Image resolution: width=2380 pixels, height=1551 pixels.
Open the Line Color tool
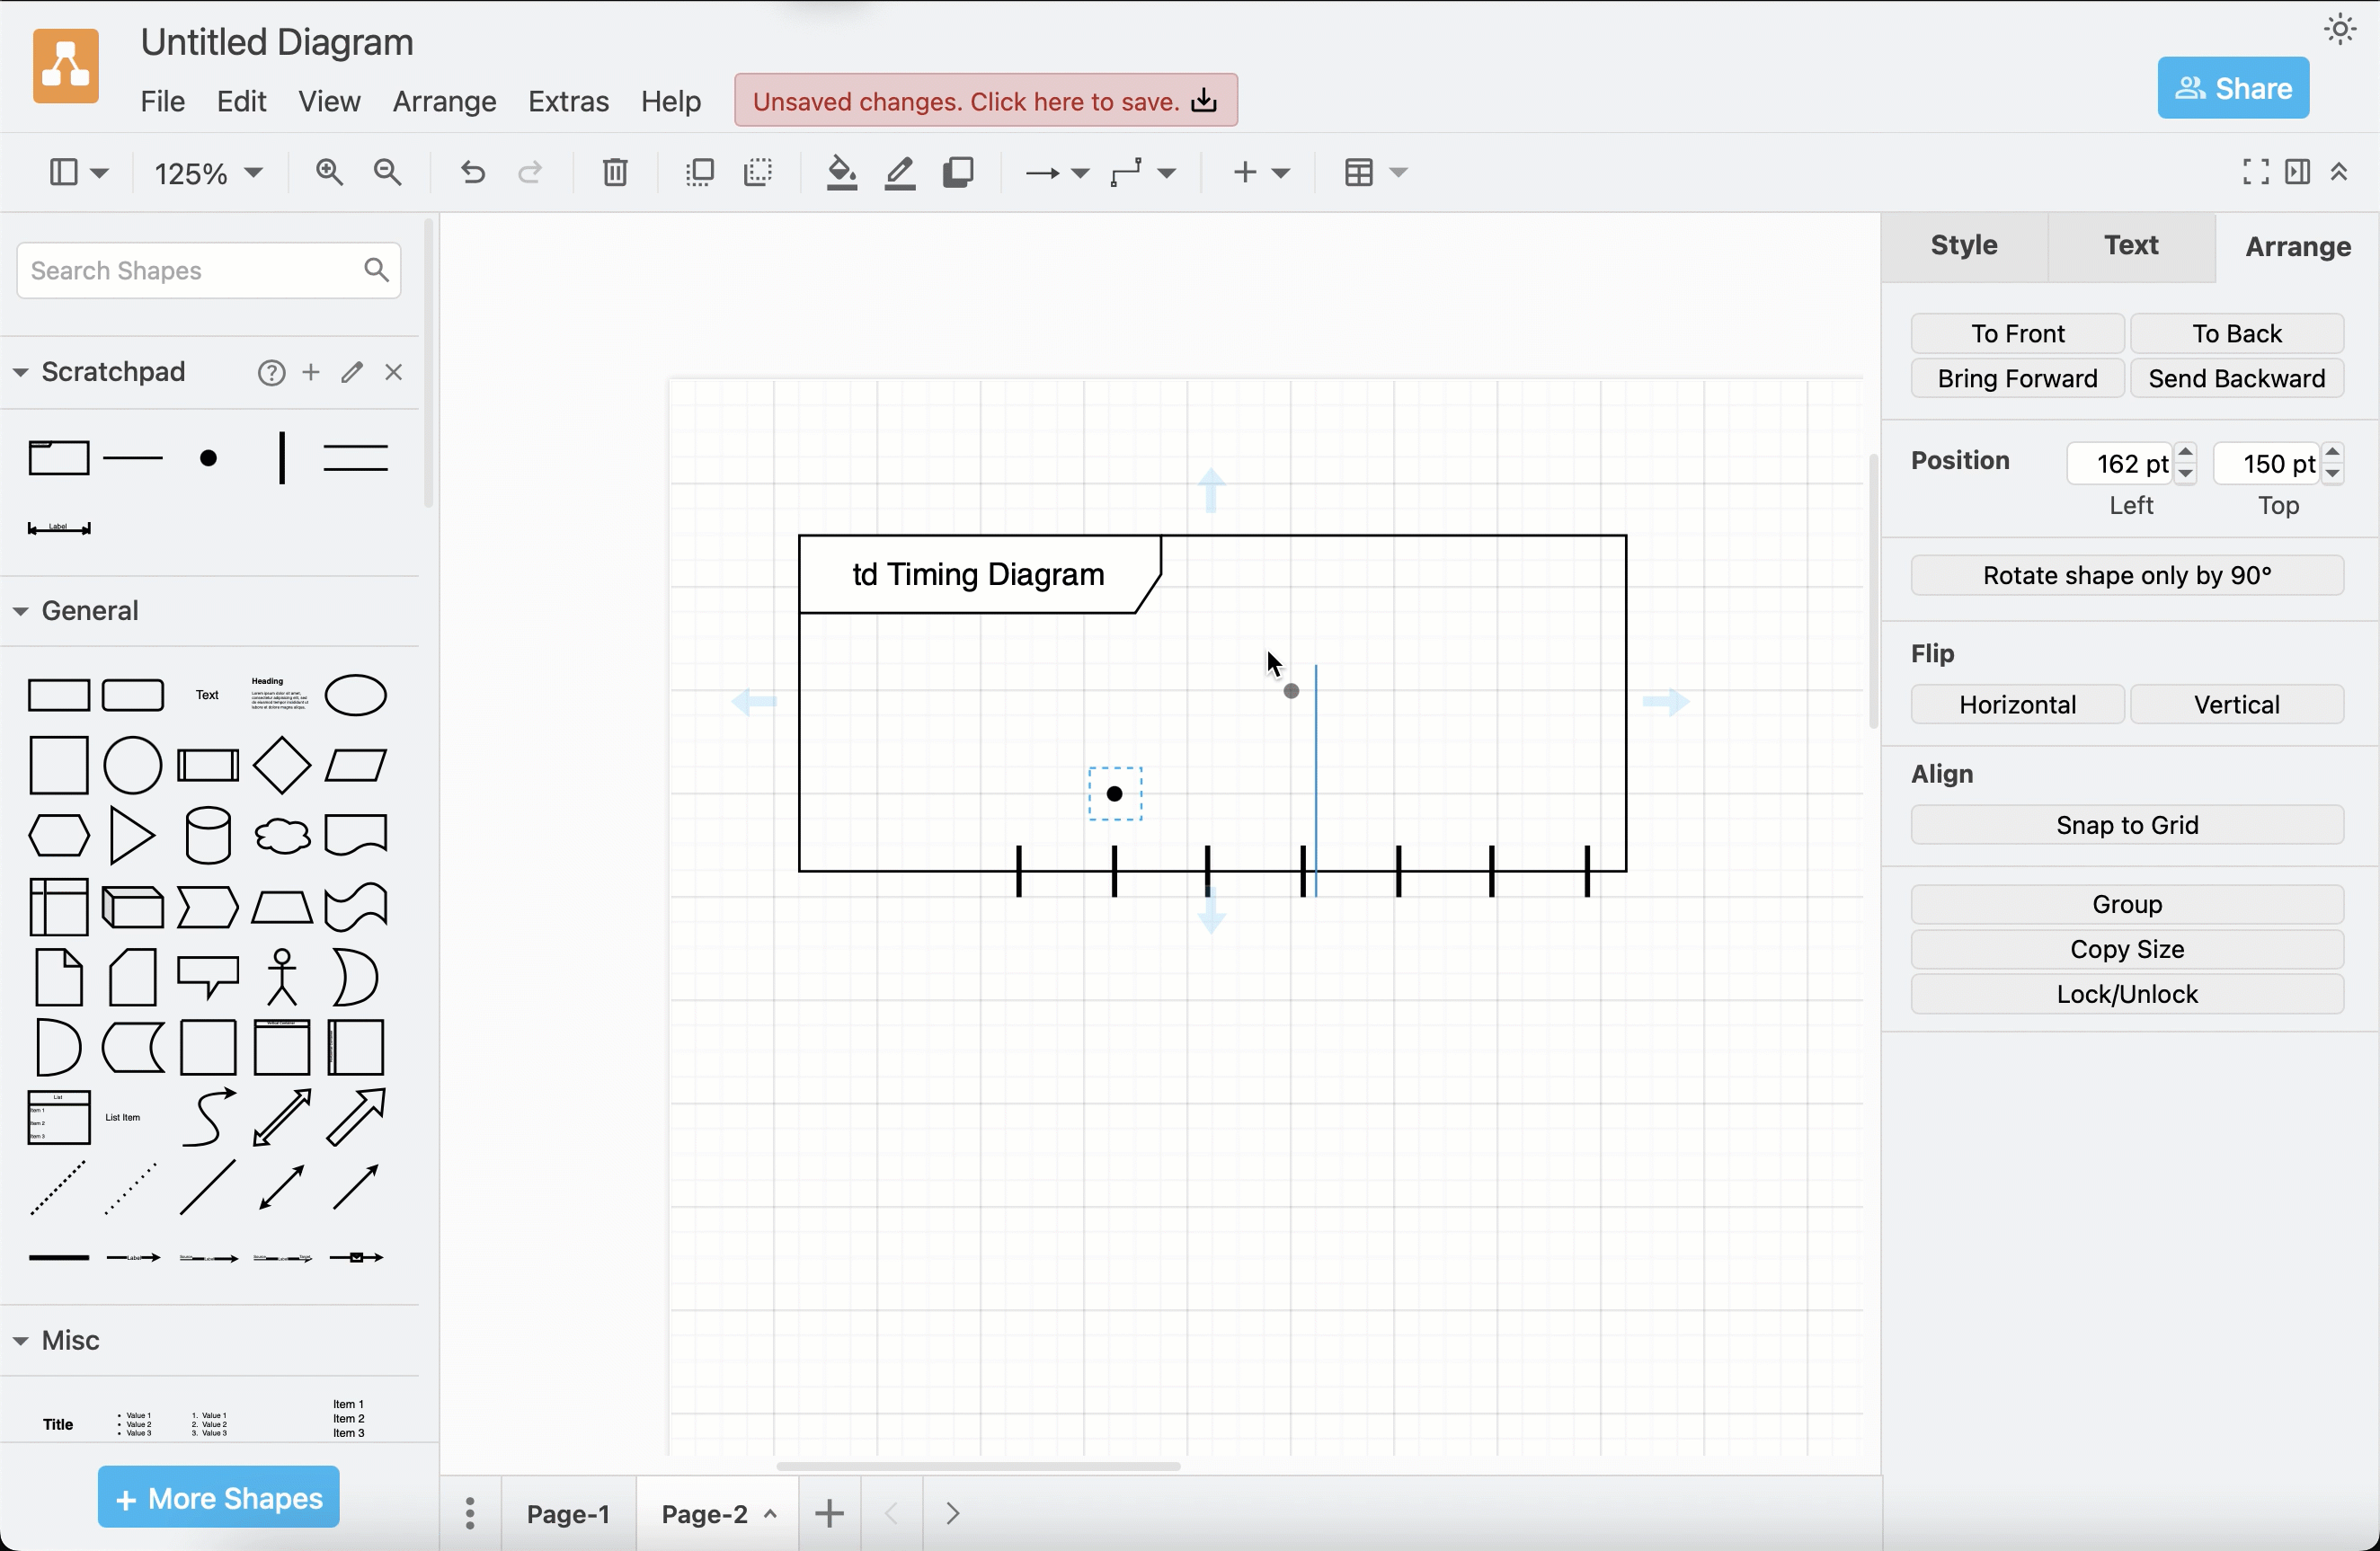coord(899,172)
